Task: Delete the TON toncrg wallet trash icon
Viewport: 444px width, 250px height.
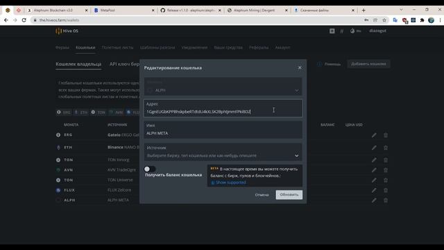Action: click(386, 160)
